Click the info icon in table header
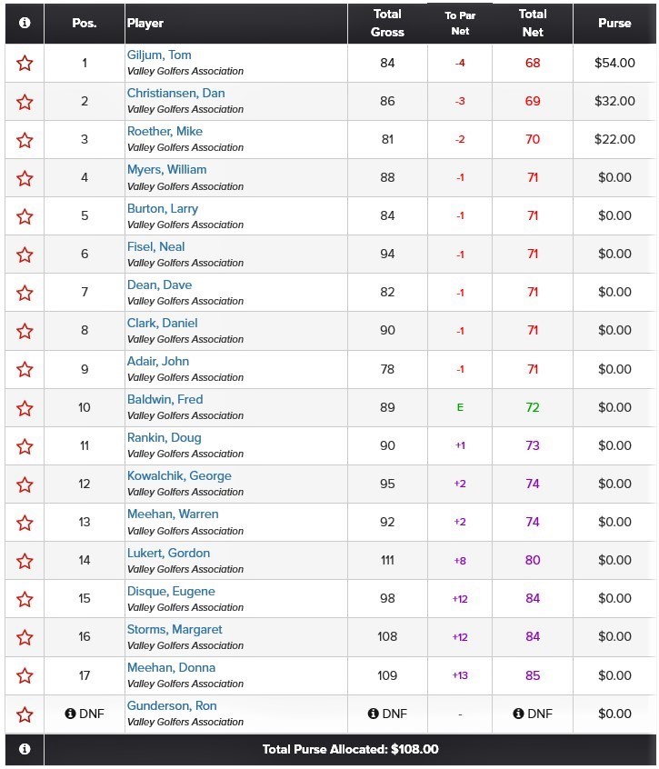Image resolution: width=659 pixels, height=769 pixels. coord(25,23)
